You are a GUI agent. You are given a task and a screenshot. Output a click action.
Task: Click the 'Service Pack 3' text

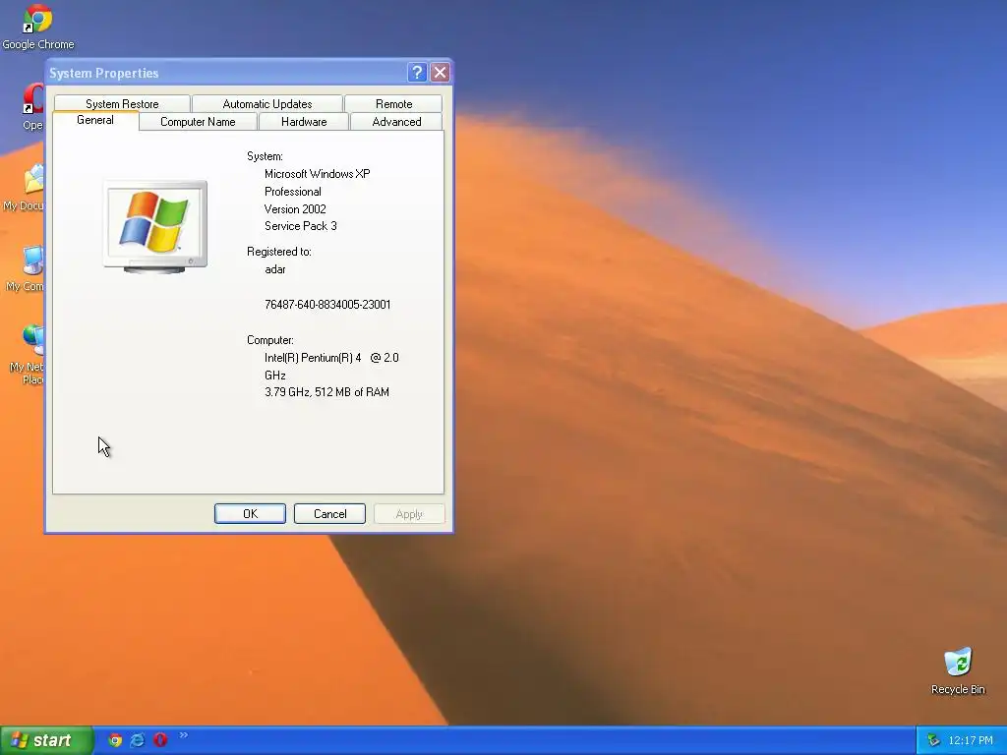301,226
